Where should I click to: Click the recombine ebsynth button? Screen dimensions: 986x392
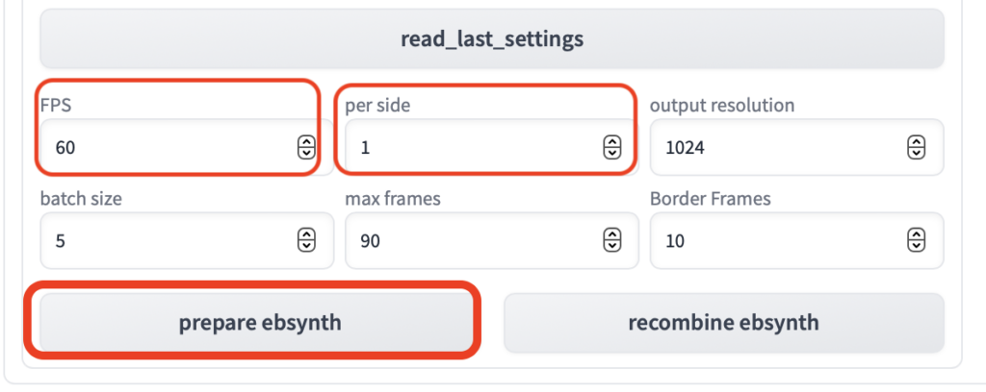(x=723, y=323)
